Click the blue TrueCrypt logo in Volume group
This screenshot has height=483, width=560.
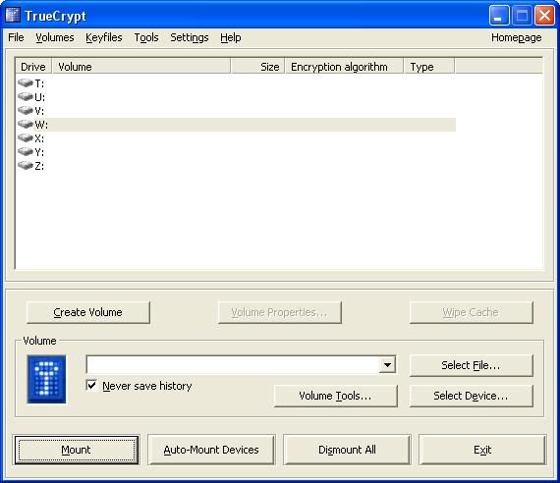pyautogui.click(x=46, y=379)
